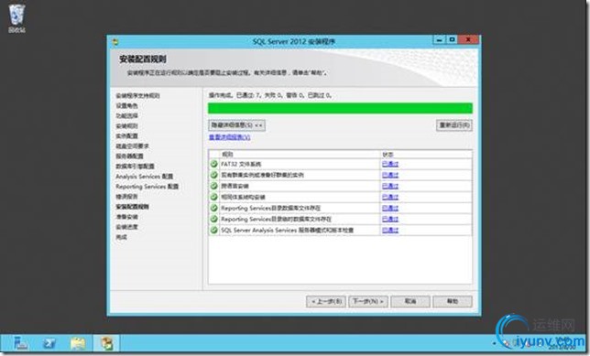Select Reporting Services 配置 step in sidebar
The image size is (590, 356).
[147, 187]
